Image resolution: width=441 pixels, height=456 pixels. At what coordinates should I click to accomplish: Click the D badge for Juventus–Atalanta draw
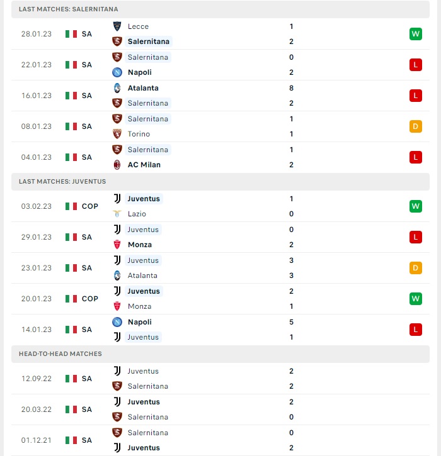click(415, 268)
